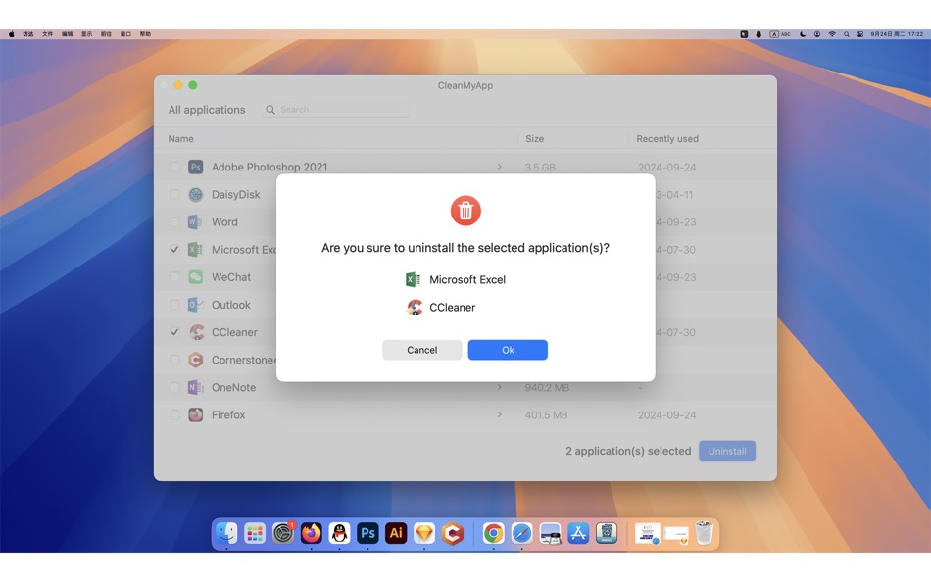The image size is (931, 582).
Task: Expand the Firefox row chevron
Action: coord(500,414)
